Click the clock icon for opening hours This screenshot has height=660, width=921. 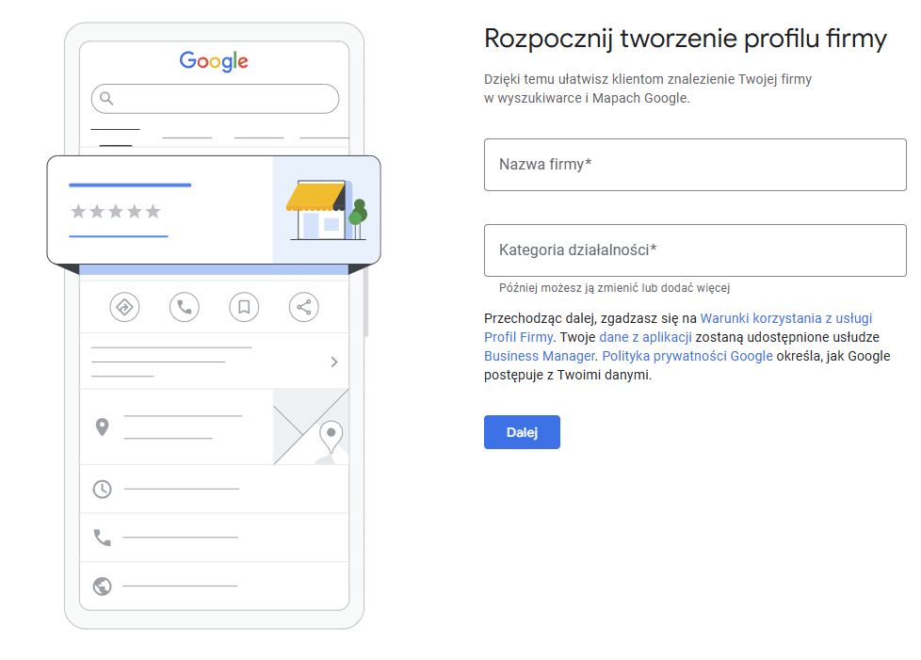103,489
